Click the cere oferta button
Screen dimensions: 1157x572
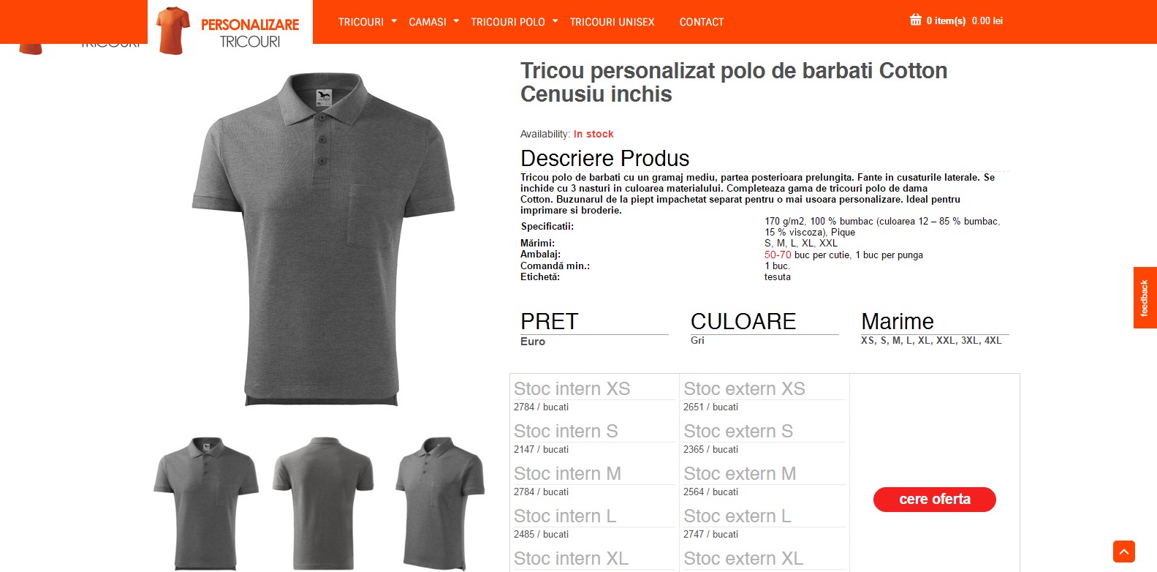click(934, 500)
